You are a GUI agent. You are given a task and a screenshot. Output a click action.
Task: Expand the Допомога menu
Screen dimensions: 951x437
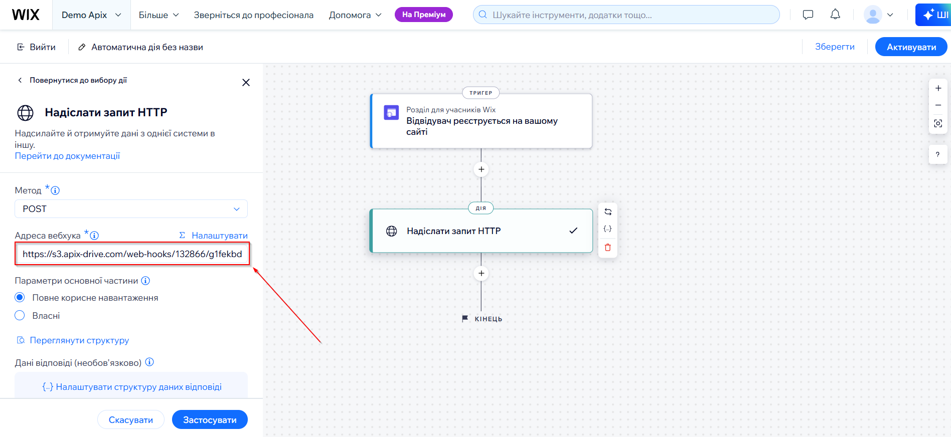pyautogui.click(x=355, y=15)
